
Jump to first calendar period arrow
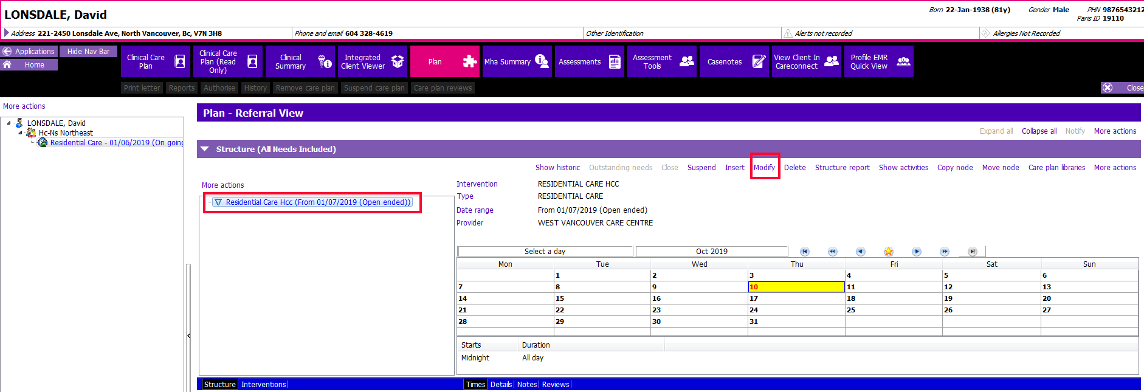pos(805,252)
